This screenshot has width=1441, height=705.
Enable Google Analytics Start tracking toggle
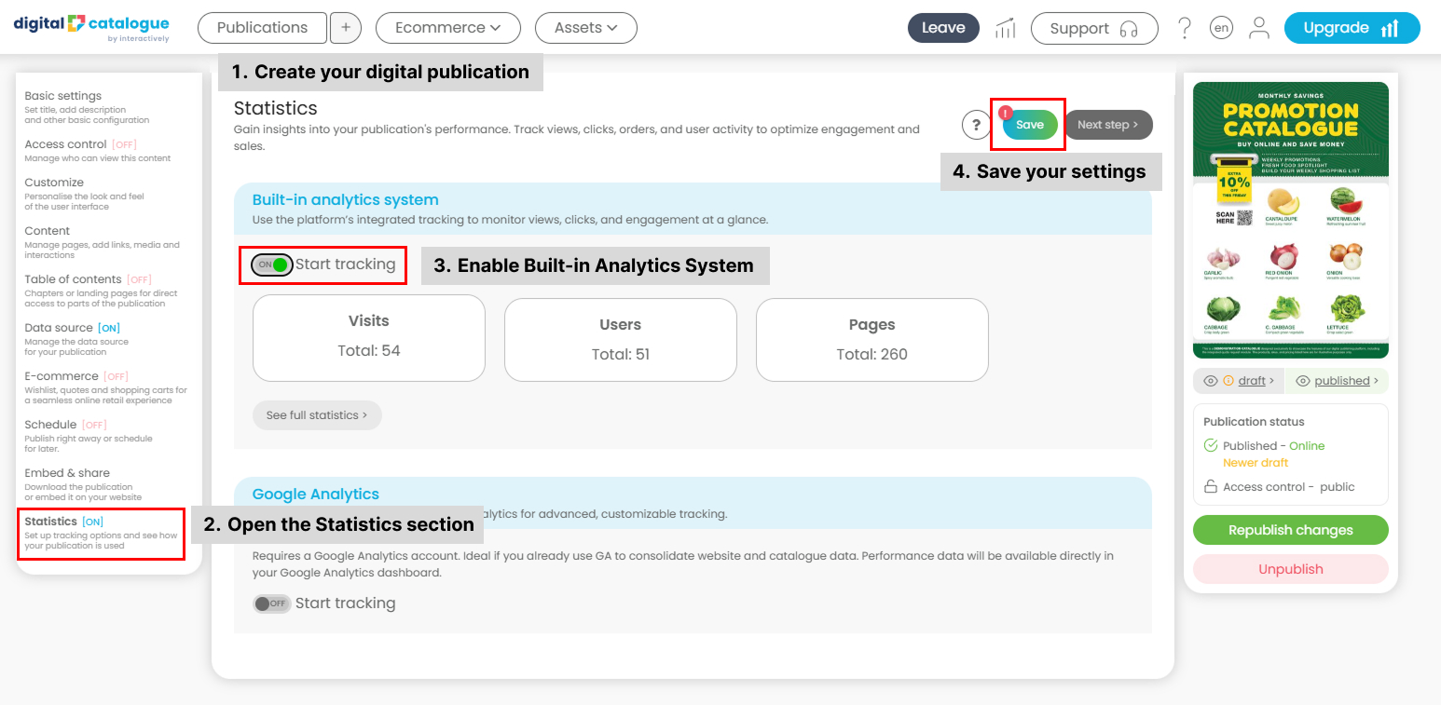coord(272,603)
